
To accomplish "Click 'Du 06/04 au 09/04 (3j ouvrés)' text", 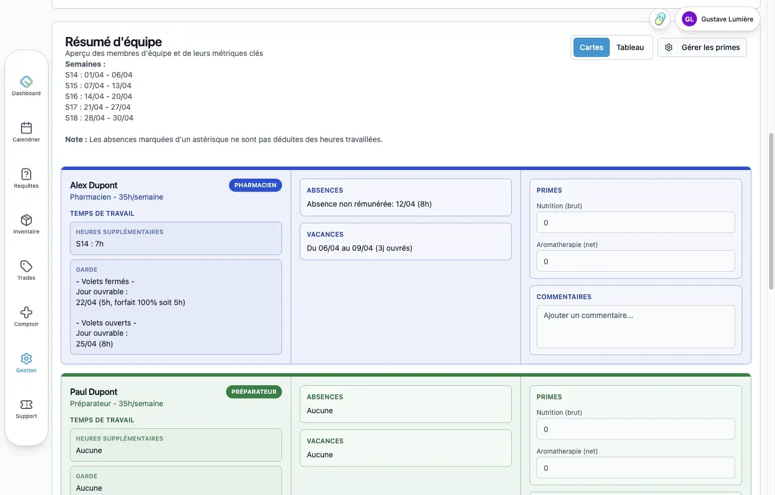I will 360,248.
